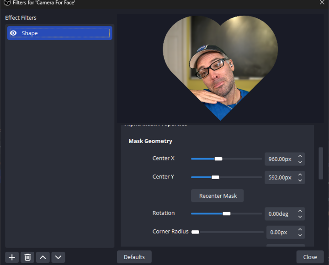329x265 pixels.
Task: Click the Center Y slider handle
Action: [215, 177]
